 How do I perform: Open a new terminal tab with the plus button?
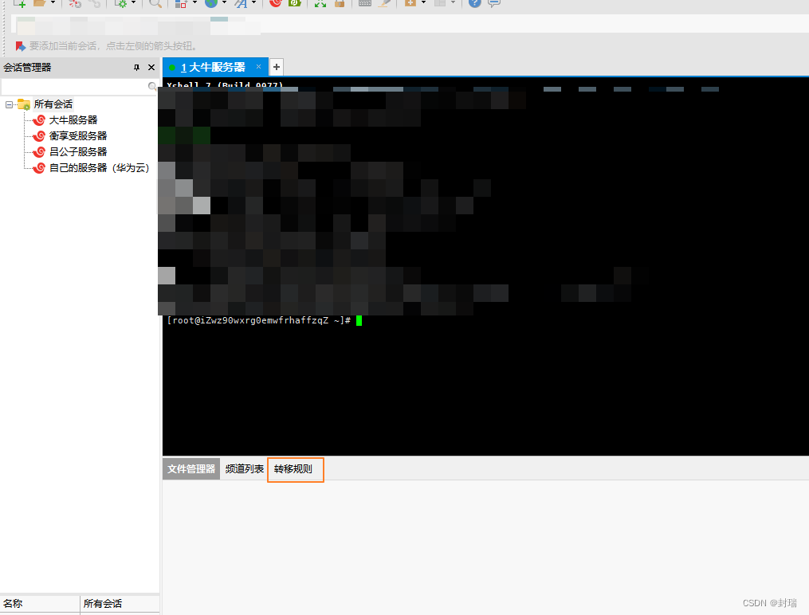(x=276, y=67)
